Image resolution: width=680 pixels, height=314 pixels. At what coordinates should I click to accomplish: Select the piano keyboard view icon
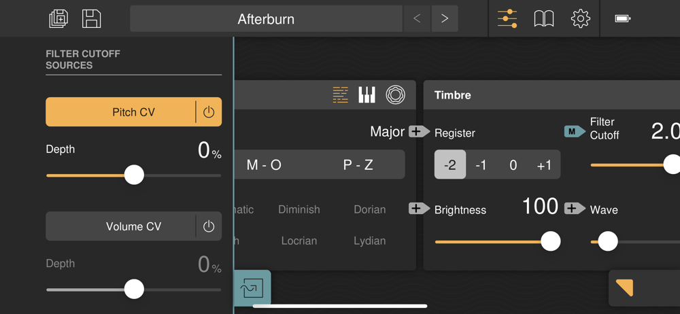(367, 95)
